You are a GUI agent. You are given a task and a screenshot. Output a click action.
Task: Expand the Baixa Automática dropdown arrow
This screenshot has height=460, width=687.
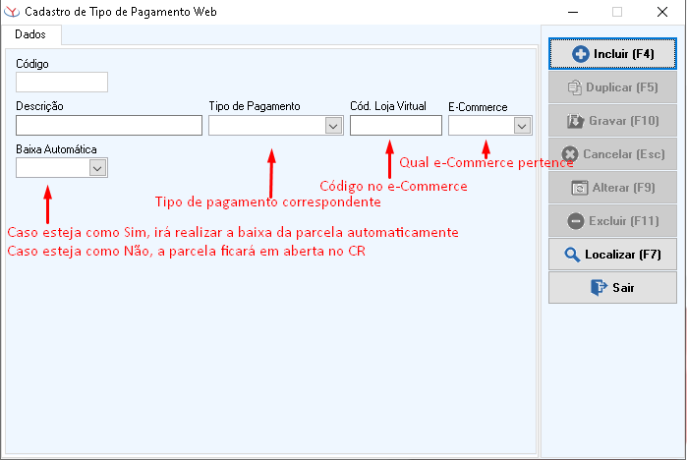tap(97, 168)
